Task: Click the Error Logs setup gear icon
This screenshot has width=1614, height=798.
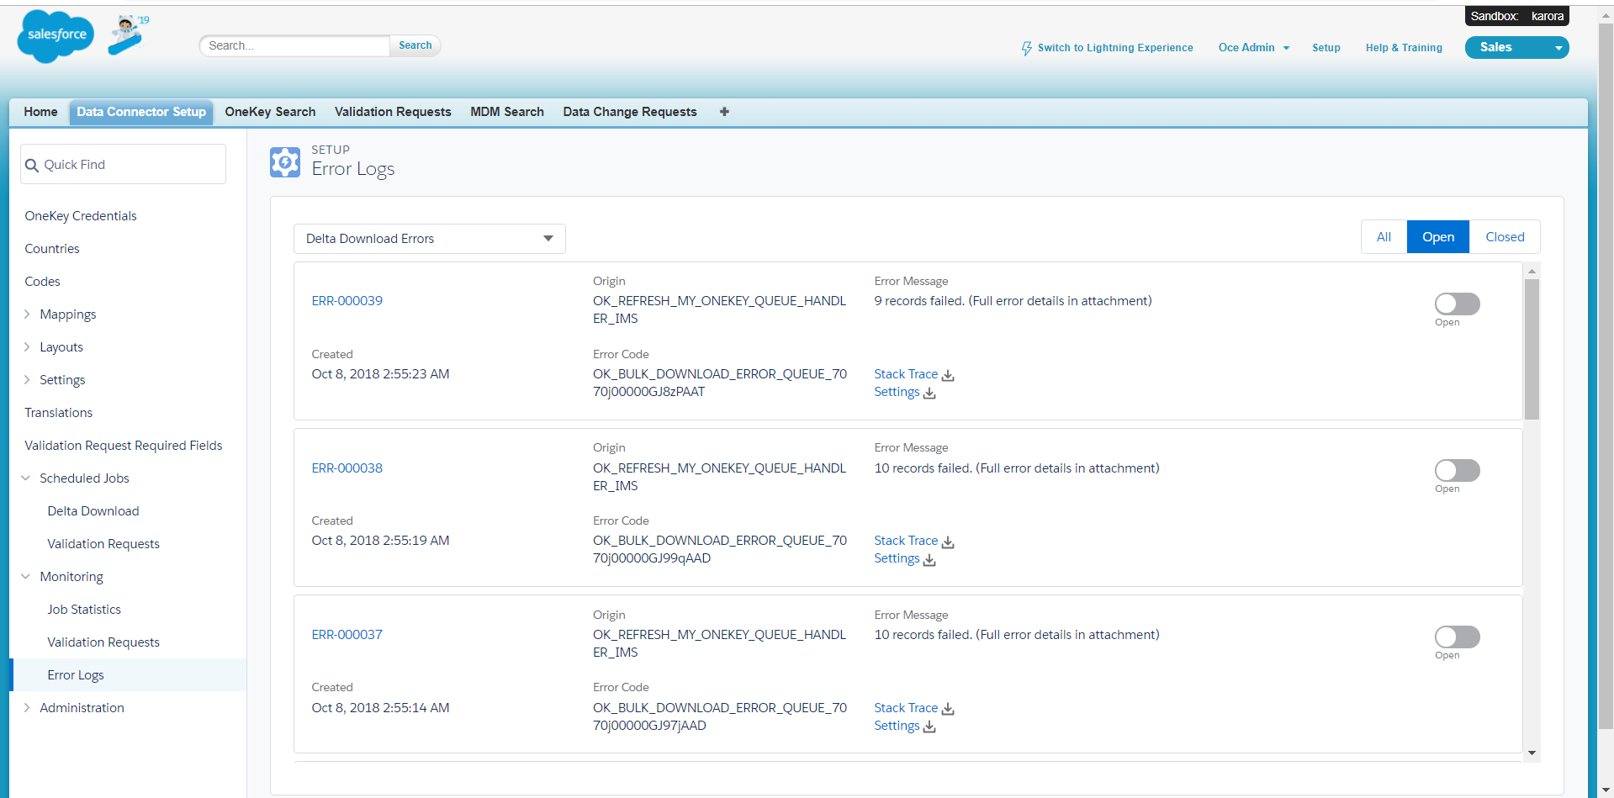Action: click(285, 161)
